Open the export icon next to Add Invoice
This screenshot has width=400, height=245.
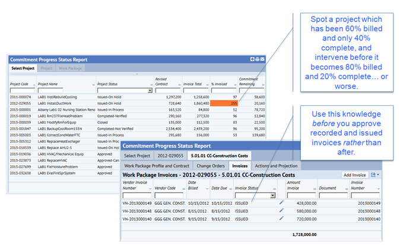(x=374, y=175)
